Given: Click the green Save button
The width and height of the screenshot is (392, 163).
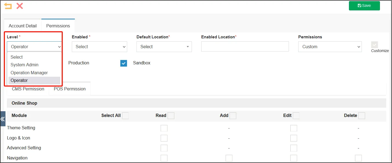Looking at the screenshot, I should 364,6.
